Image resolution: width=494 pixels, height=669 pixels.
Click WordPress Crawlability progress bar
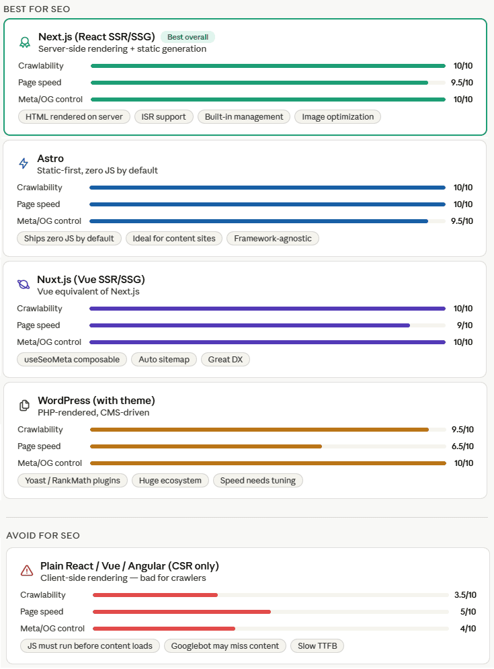pyautogui.click(x=268, y=430)
